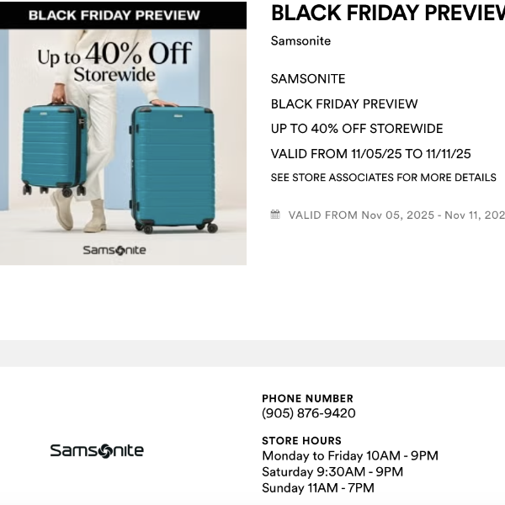The height and width of the screenshot is (505, 505).
Task: Call the phone number (905) 876-9420
Action: 308,413
